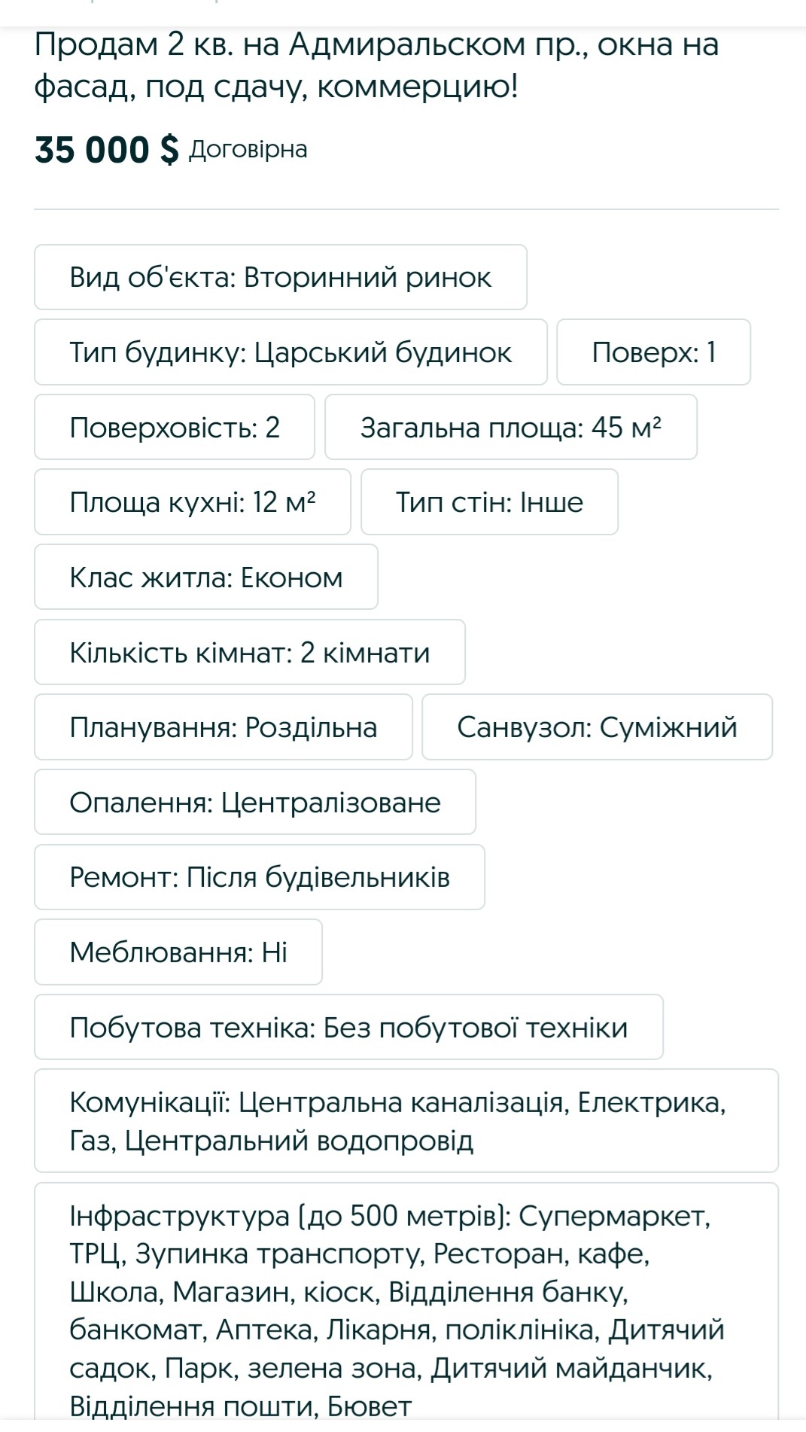Select the Ремонт: Після будівельників tag
This screenshot has width=806, height=1432.
pos(260,877)
